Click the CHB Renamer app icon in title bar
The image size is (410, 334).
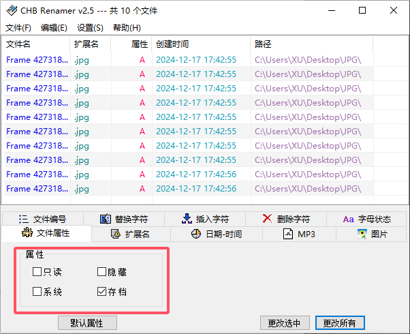pyautogui.click(x=12, y=10)
